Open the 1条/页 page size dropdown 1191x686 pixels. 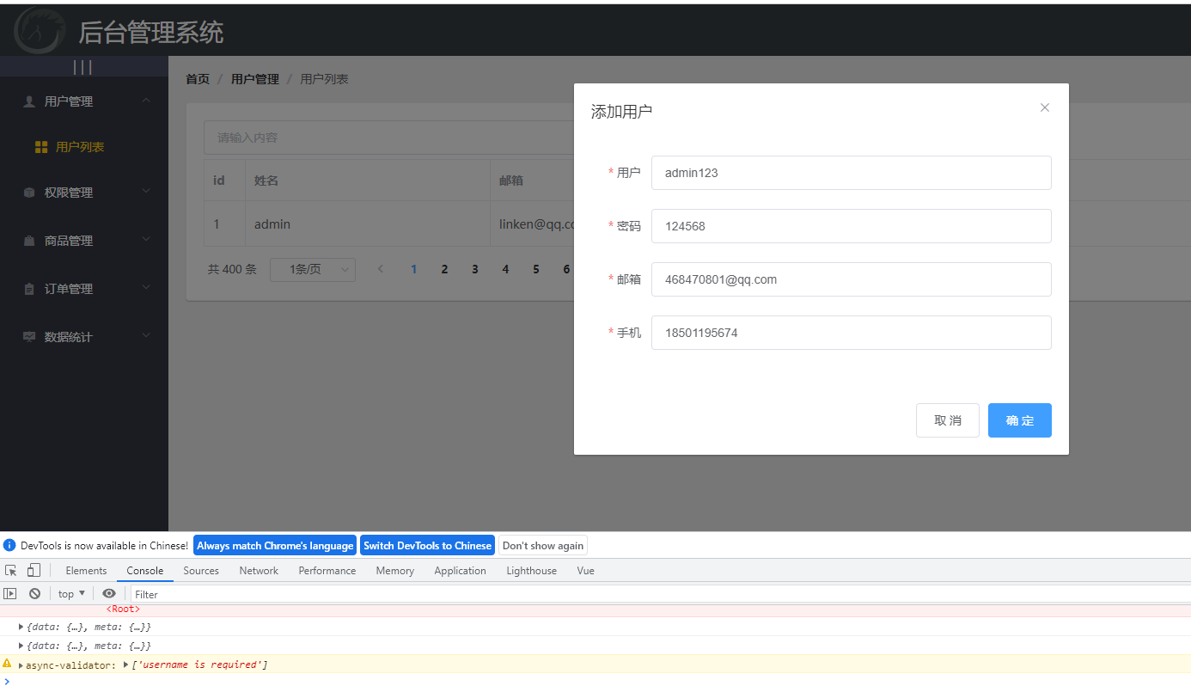coord(313,269)
